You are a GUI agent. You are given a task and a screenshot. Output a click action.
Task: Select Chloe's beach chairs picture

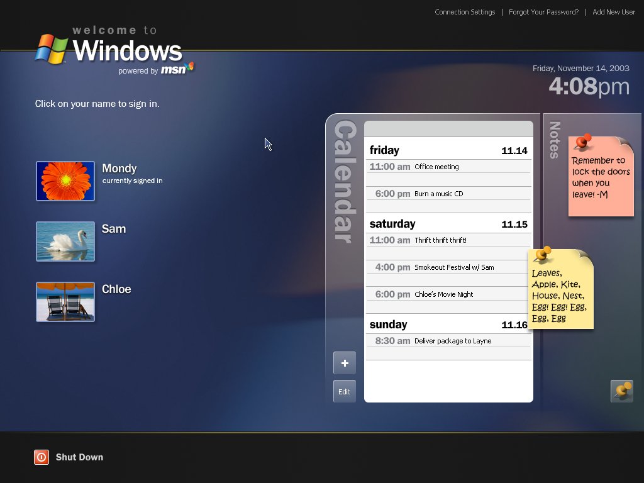65,302
